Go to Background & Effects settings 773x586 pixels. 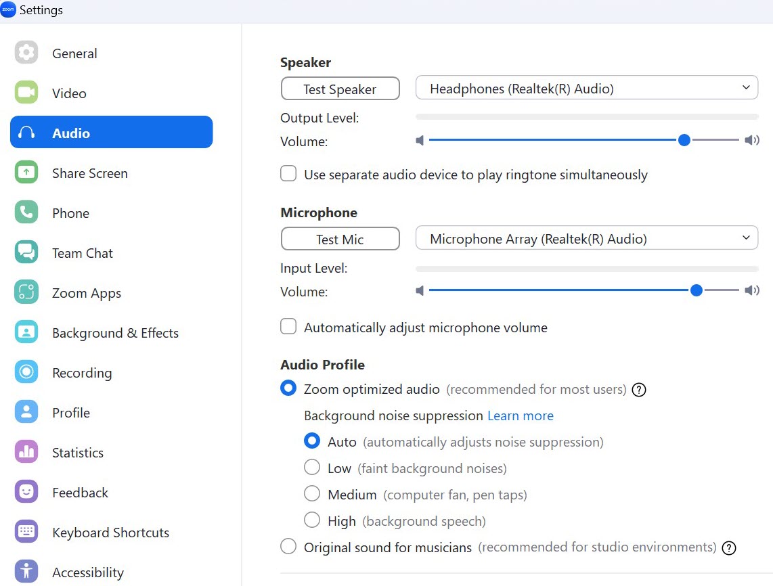click(x=112, y=333)
